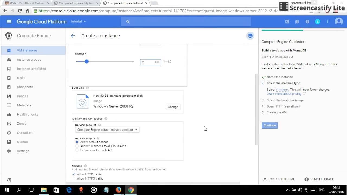Open VM instances in sidebar
Viewport: 347px width, 195px height.
tap(33, 50)
